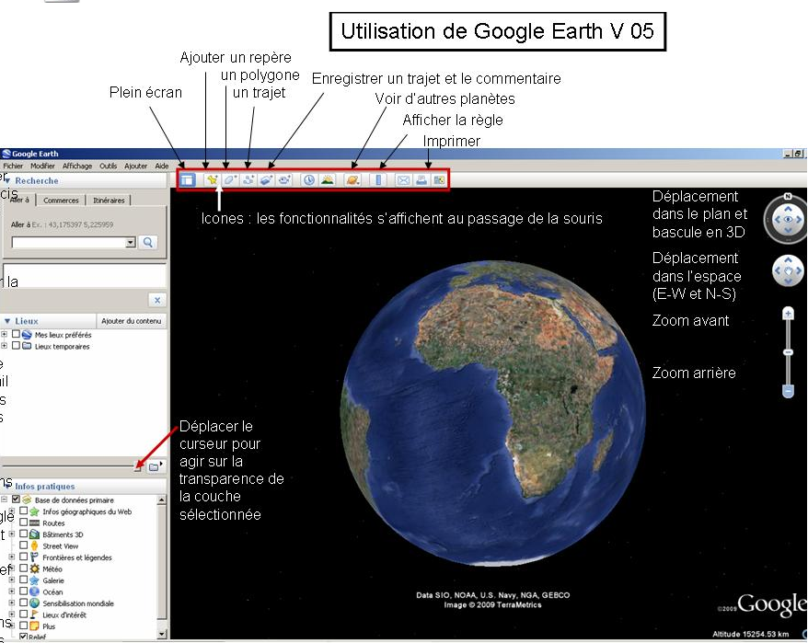
Task: Open the Modifier menu
Action: (x=42, y=166)
